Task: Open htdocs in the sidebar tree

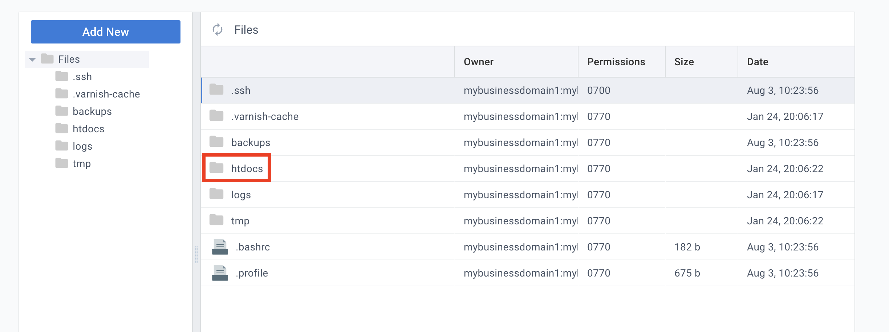Action: (x=88, y=129)
